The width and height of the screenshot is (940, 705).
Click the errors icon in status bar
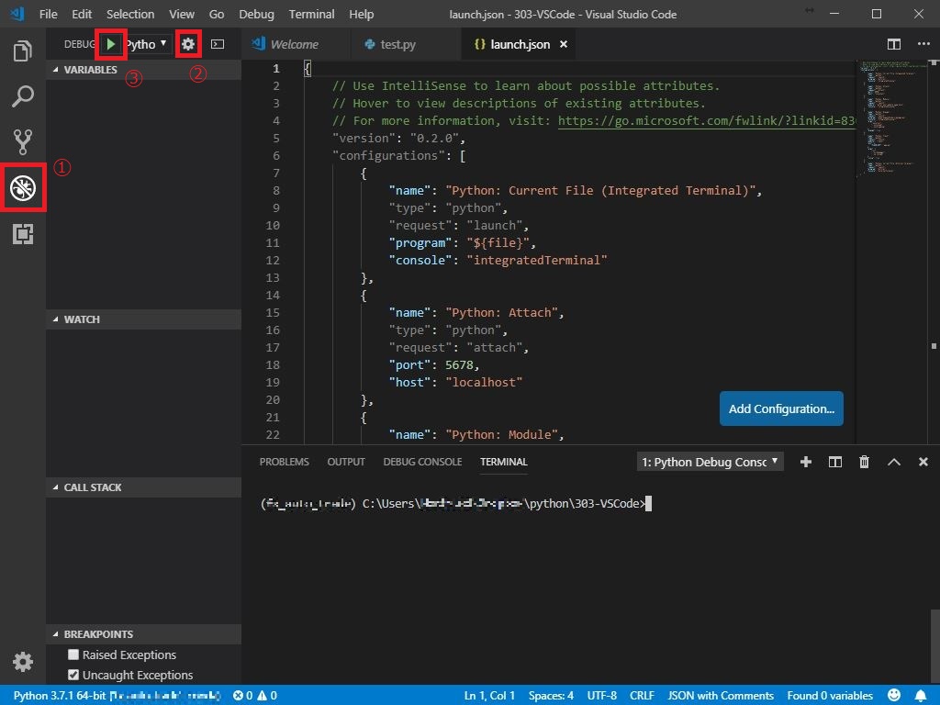(x=239, y=696)
